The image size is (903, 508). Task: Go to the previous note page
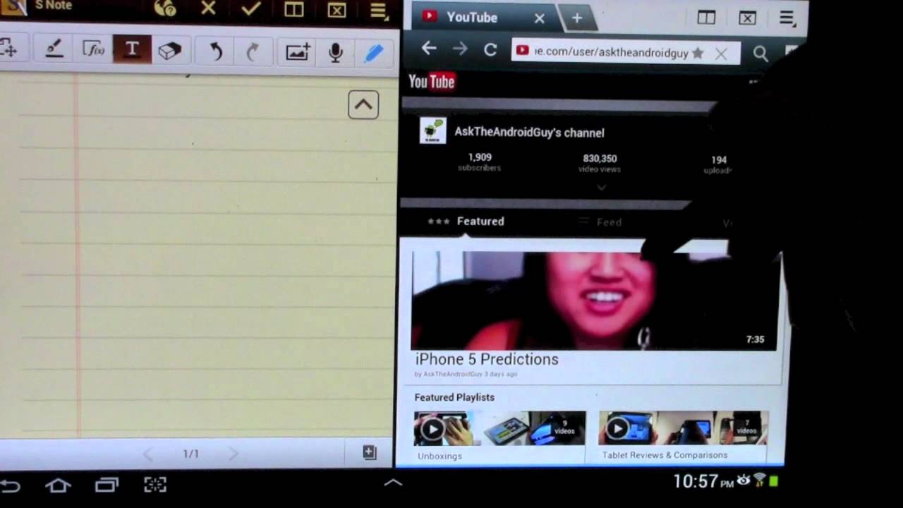147,454
